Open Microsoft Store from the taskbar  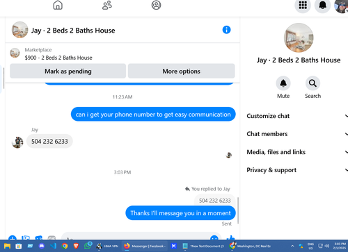[x=19, y=246]
